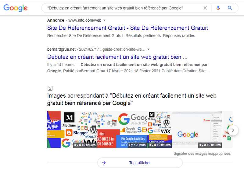Click the Google logo
Image resolution: width=244 pixels, height=169 pixels.
(16, 8)
